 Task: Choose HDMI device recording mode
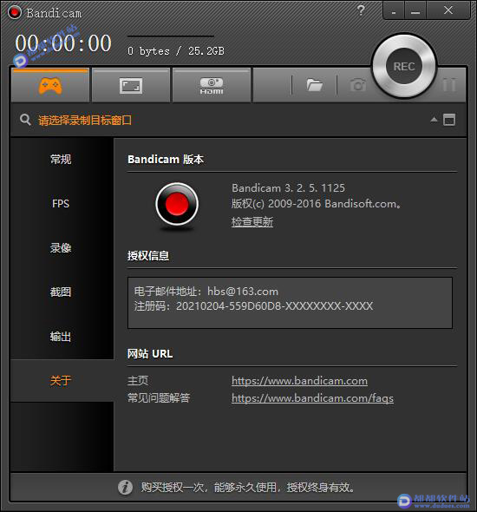tap(212, 86)
